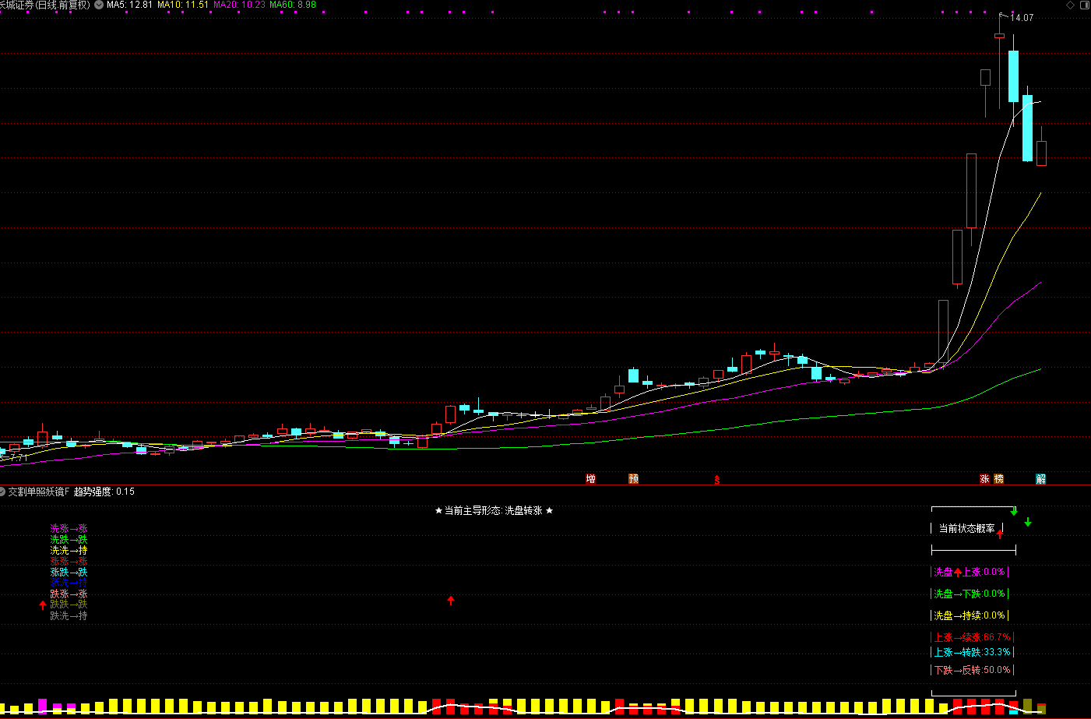Click the top-right panel layout icon
The width and height of the screenshot is (1091, 719).
point(1085,5)
